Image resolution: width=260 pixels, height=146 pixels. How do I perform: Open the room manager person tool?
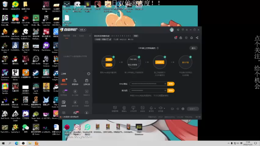click(x=75, y=82)
